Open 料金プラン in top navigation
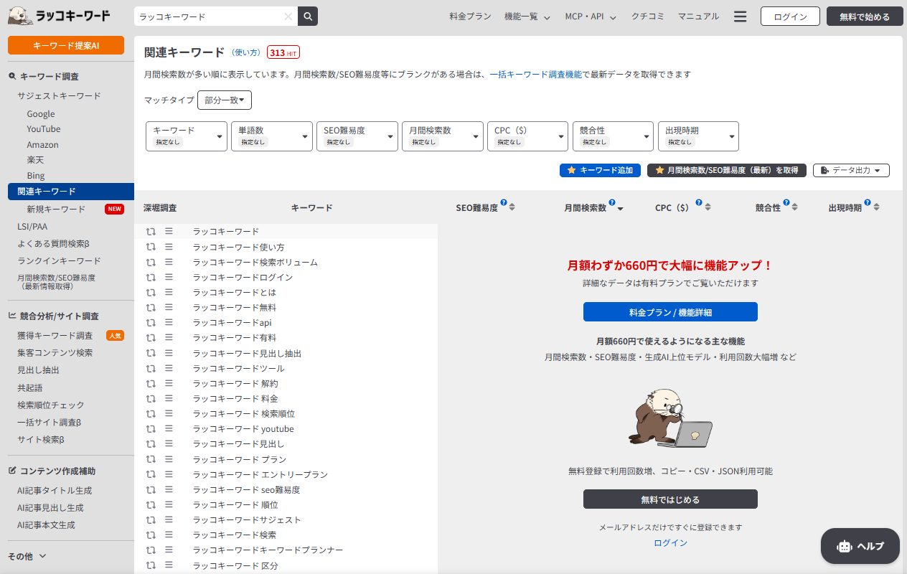 click(x=470, y=17)
